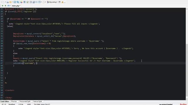Click the '1.52 kb' file size status
The width and height of the screenshot is (188, 105).
pyautogui.click(x=21, y=104)
